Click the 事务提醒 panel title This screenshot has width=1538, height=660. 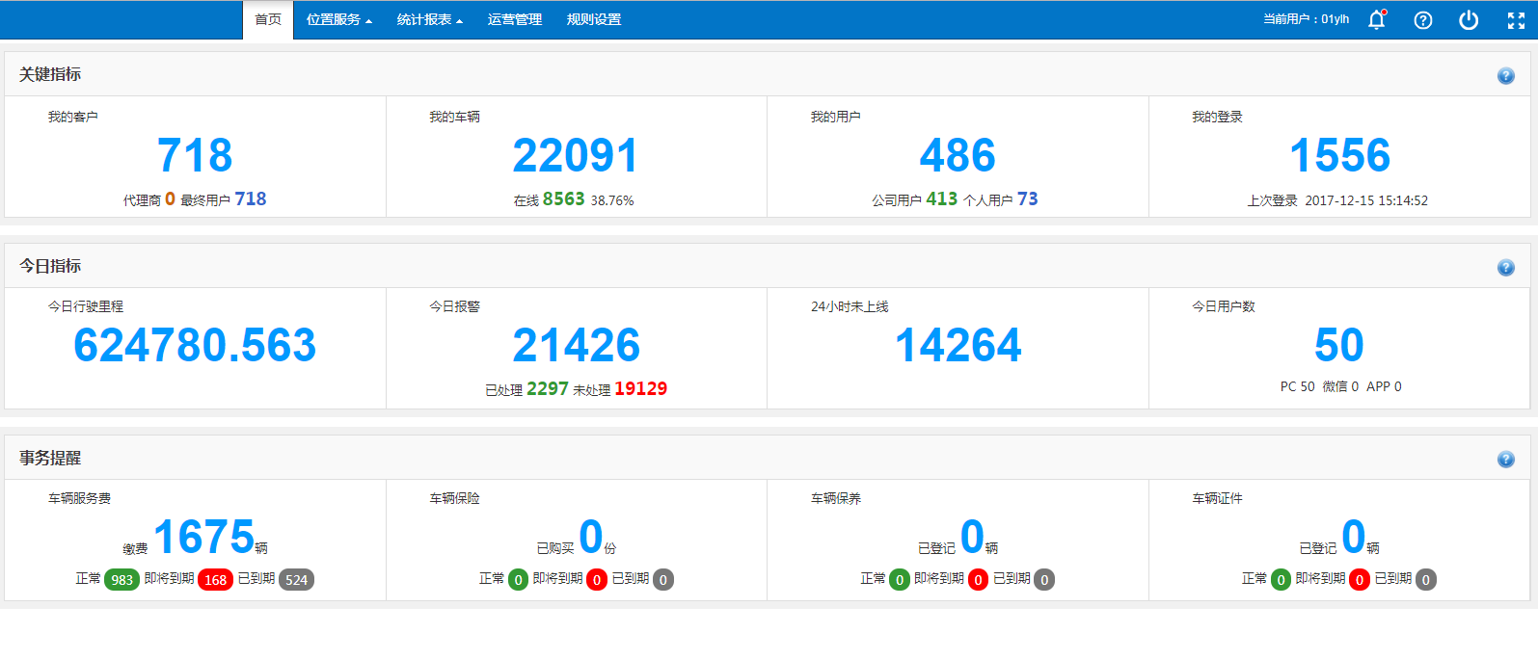click(x=50, y=458)
